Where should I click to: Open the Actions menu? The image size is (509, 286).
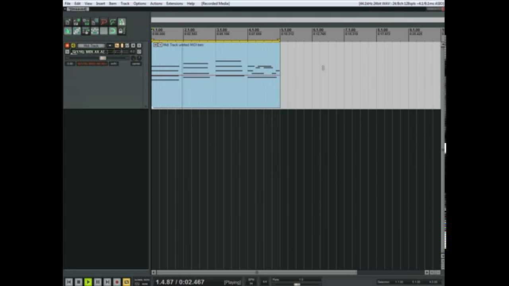tap(156, 4)
